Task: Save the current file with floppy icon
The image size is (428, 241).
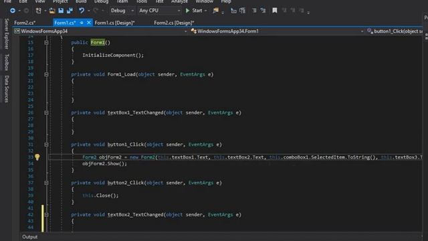Action: coord(61,11)
